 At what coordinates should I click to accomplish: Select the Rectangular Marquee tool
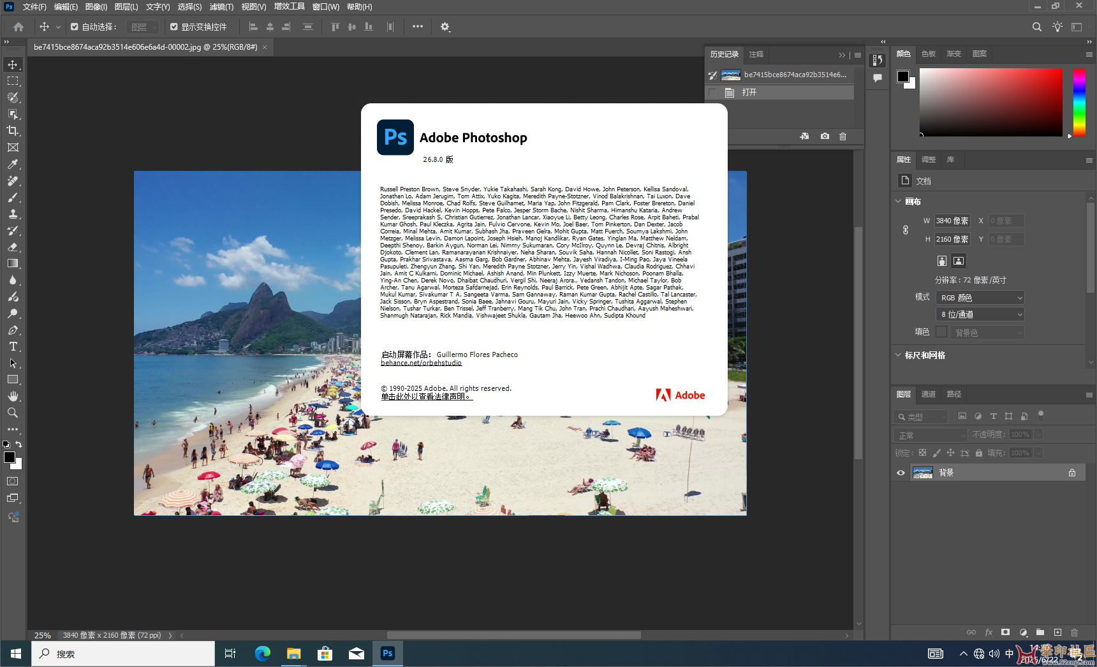point(13,81)
